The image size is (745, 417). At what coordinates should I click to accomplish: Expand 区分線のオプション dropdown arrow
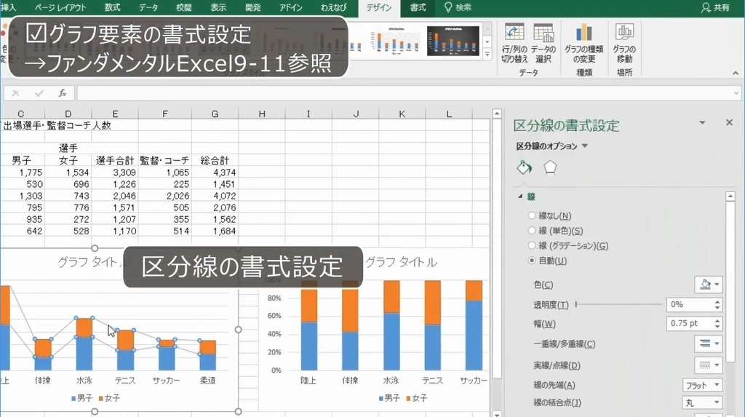point(585,146)
